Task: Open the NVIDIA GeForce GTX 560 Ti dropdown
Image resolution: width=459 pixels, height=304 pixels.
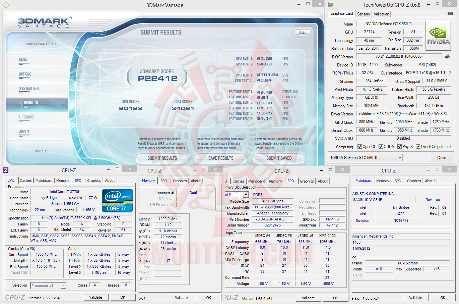Action: [x=366, y=158]
